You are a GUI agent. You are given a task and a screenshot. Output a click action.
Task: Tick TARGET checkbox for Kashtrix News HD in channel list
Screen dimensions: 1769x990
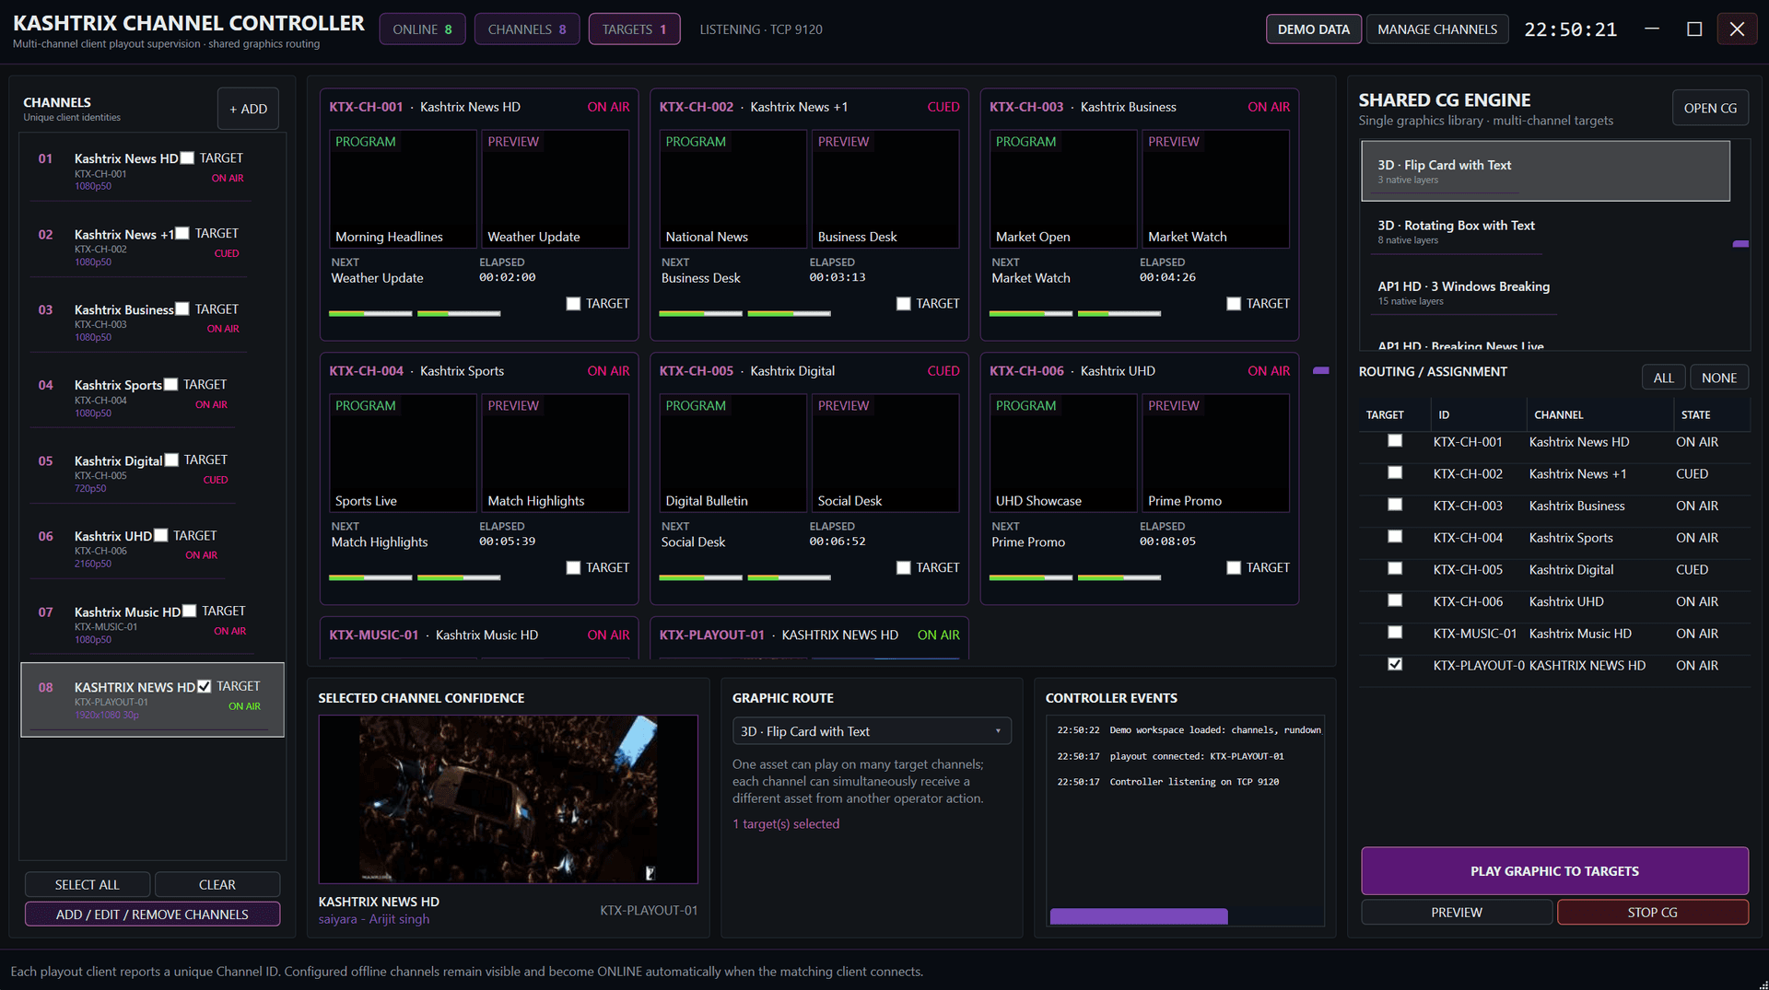pos(187,158)
